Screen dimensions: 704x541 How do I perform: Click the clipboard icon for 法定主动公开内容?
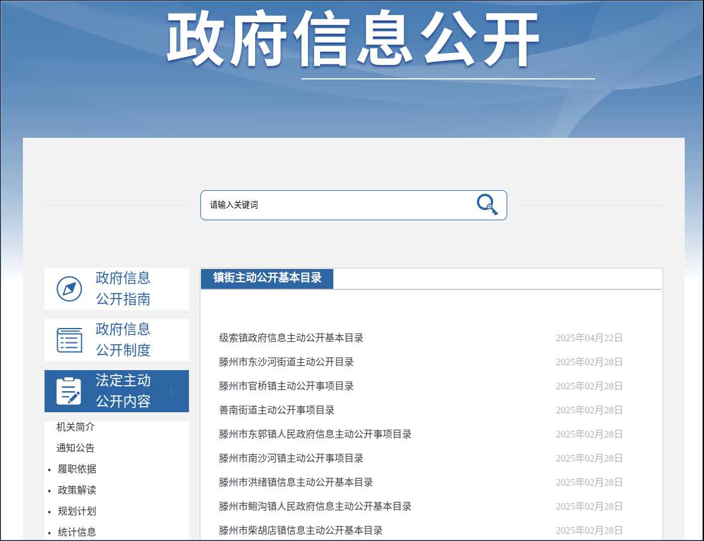(69, 391)
